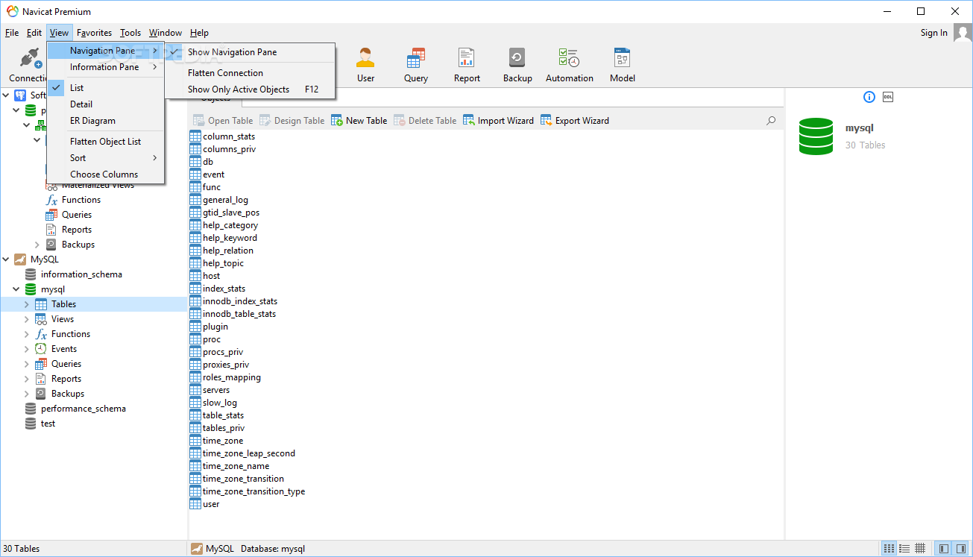Select the checked List view option
Viewport: 973px width, 557px height.
click(x=105, y=88)
